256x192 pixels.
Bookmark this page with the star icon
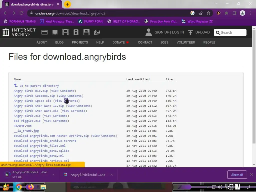[208, 13]
